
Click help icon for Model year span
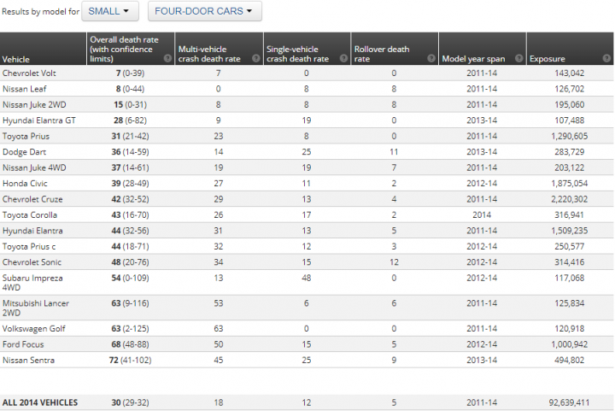(519, 58)
